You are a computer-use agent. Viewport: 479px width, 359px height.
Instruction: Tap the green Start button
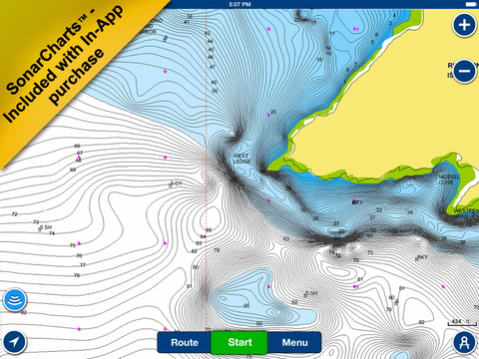tap(239, 342)
